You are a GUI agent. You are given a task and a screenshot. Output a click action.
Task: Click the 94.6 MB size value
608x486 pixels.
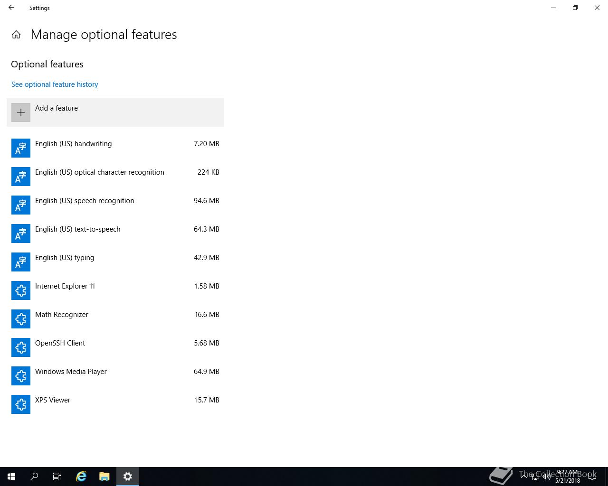pos(207,201)
